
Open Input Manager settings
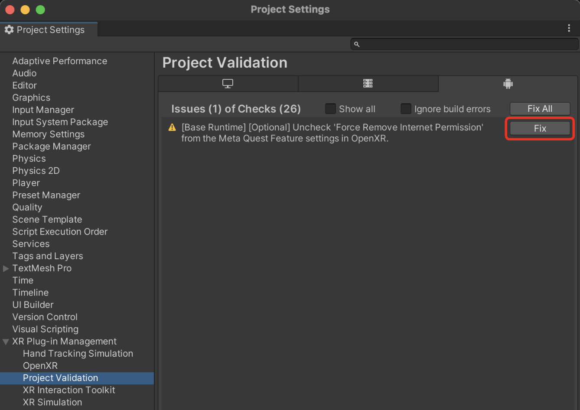pyautogui.click(x=43, y=110)
